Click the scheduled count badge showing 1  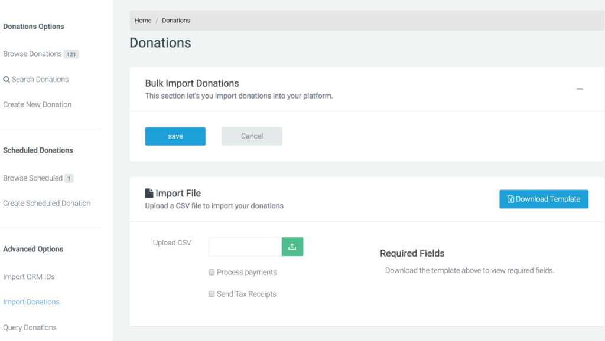pyautogui.click(x=69, y=178)
